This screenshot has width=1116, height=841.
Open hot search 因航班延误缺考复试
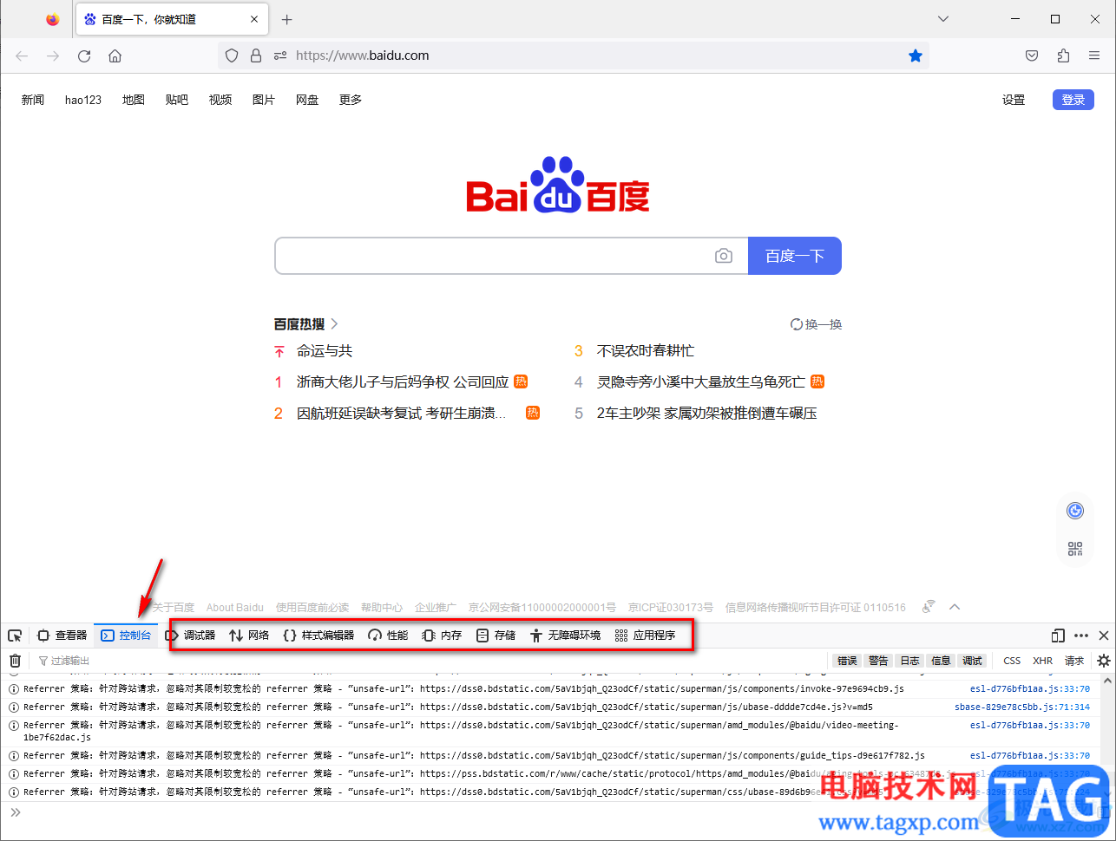click(x=401, y=414)
